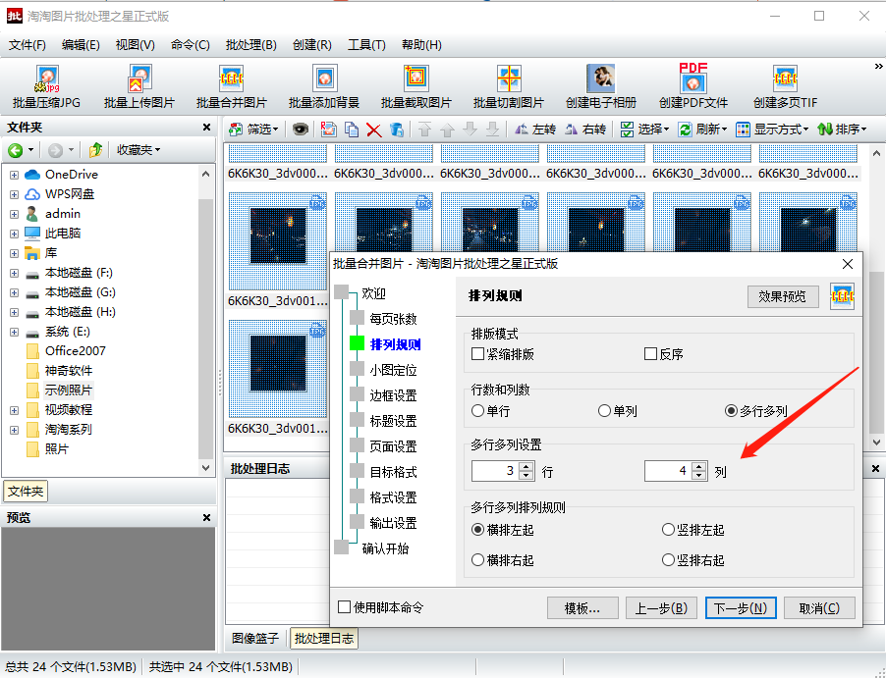Screen dimensions: 886x678
Task: Open the 收藏夹 dropdown
Action: (x=138, y=149)
